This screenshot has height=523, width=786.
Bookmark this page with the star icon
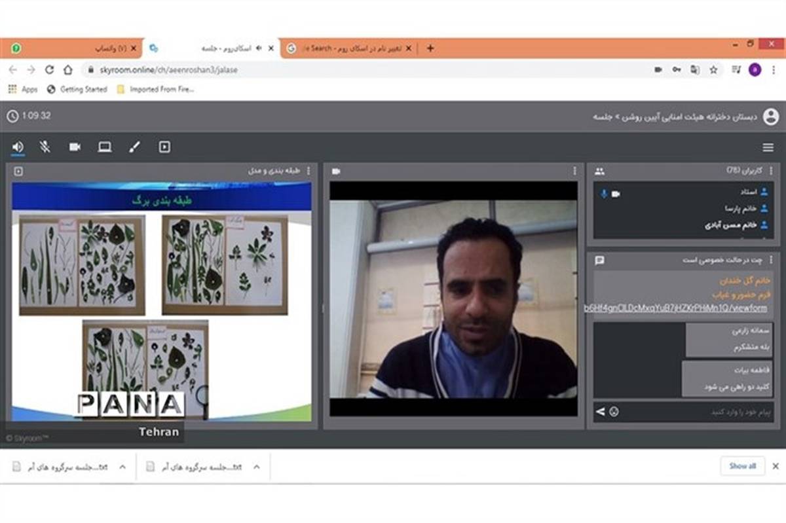tap(713, 70)
